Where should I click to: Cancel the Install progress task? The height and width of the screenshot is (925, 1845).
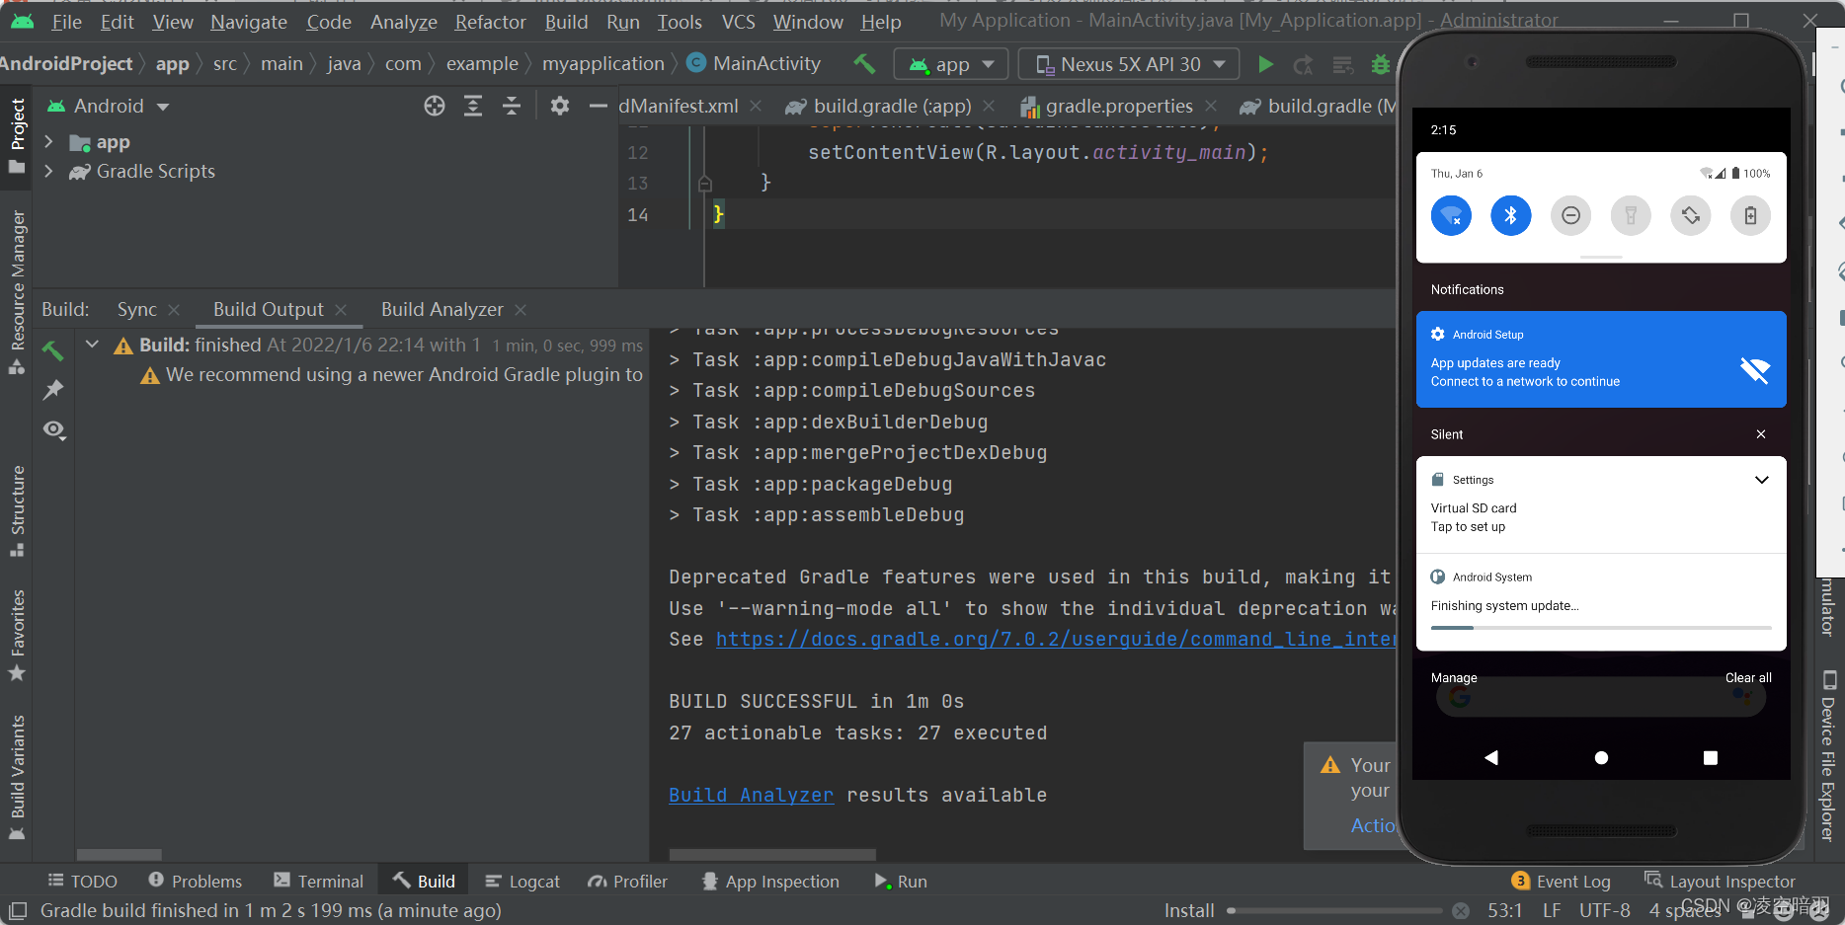pos(1461,910)
